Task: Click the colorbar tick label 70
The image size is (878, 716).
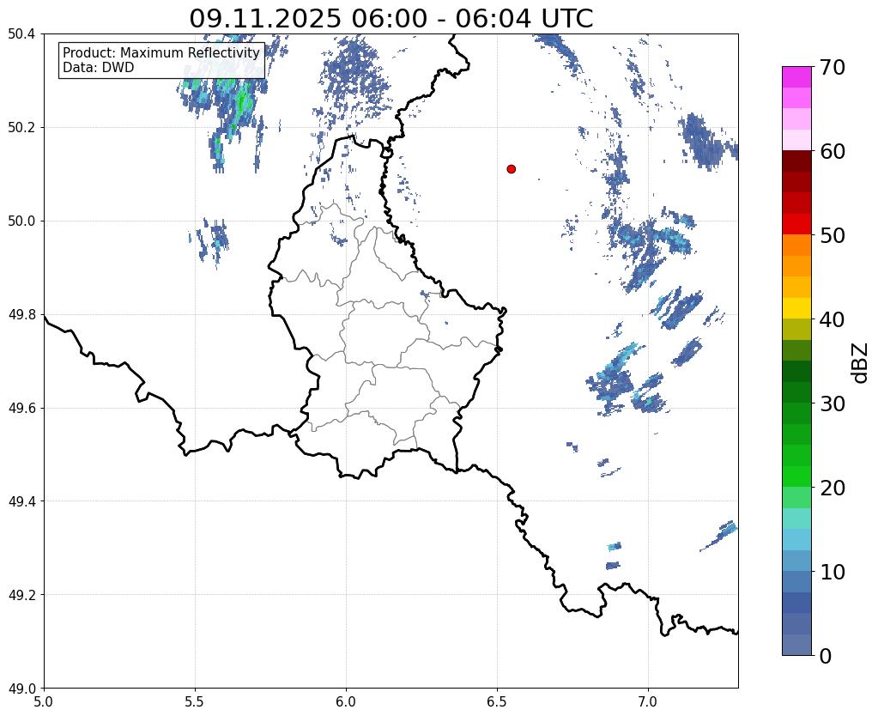Action: click(x=833, y=67)
